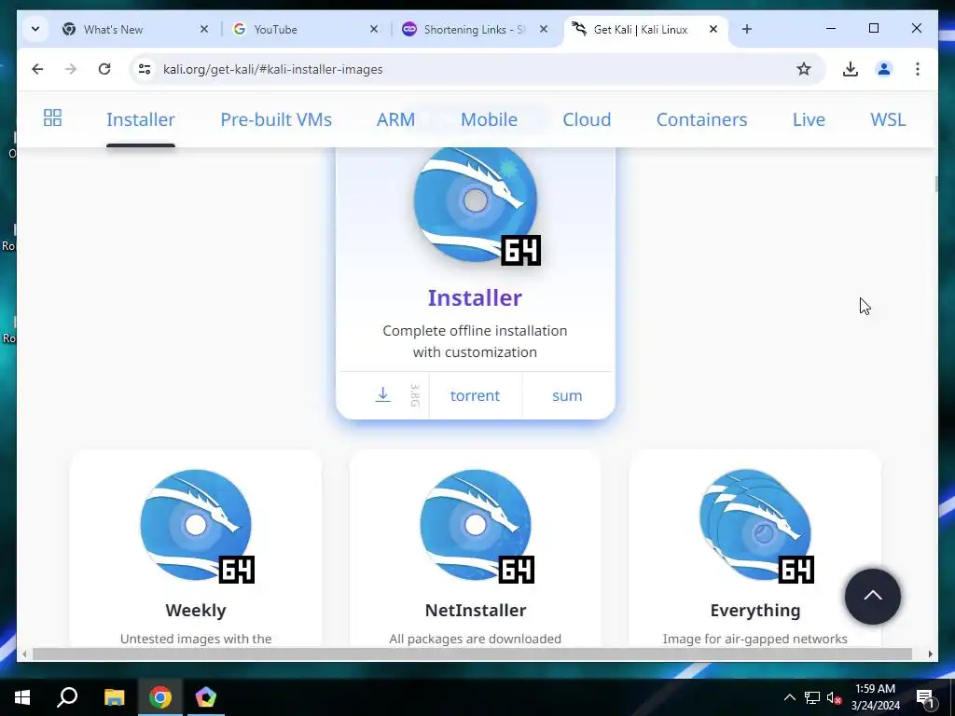Click the NetInstaller heading
Viewport: 955px width, 716px height.
pos(476,610)
